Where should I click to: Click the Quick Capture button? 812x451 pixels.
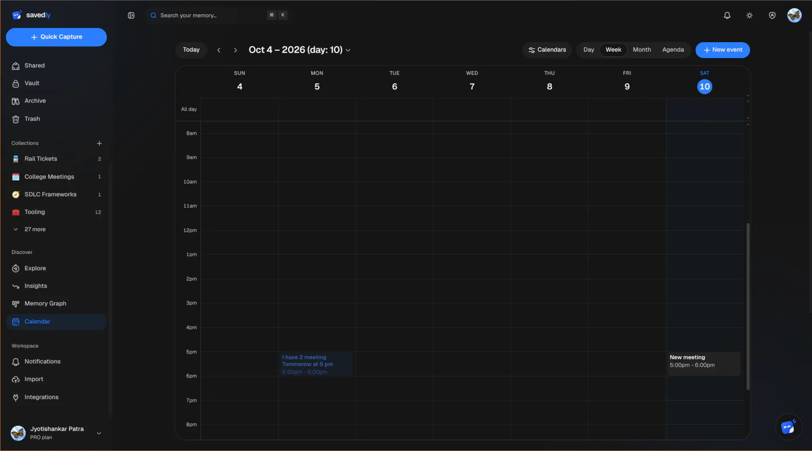(56, 37)
